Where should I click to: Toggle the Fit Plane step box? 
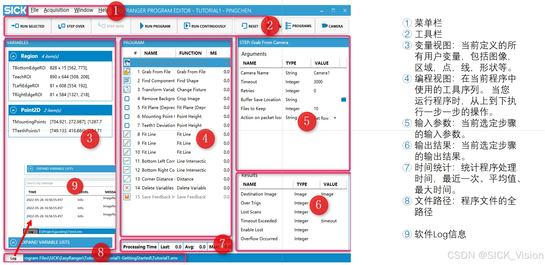127,107
